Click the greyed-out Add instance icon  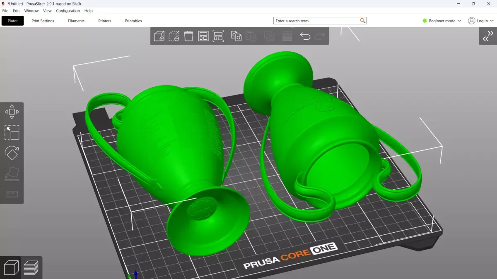(x=269, y=36)
